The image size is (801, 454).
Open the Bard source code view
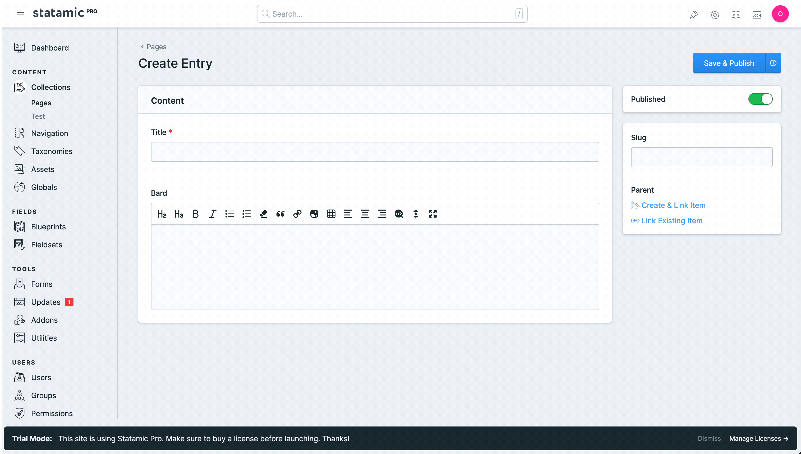pos(399,214)
